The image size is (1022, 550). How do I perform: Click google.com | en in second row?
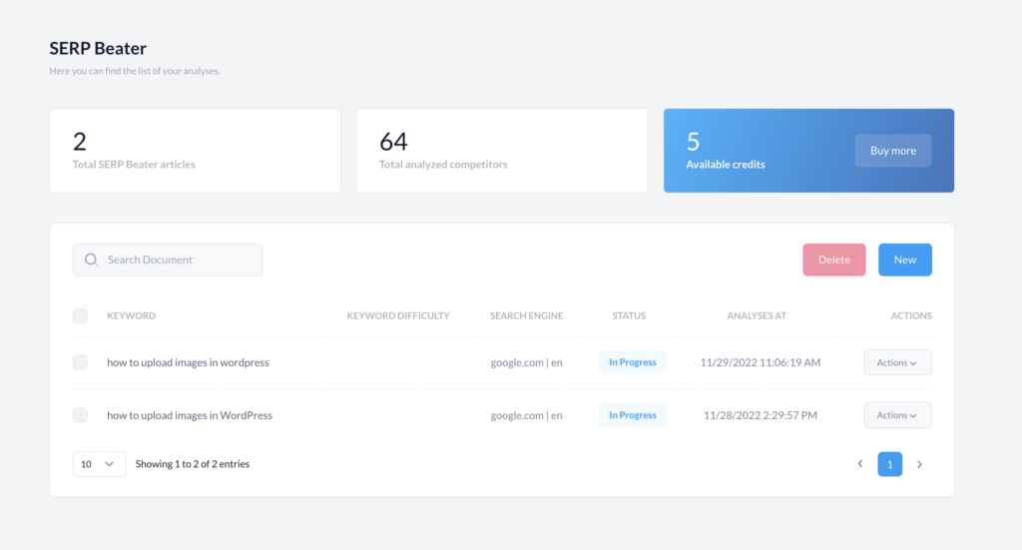[x=527, y=415]
